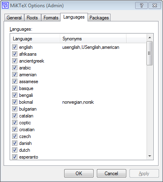Viewport: 163px width, 182px height.
Task: Uncheck the english language checkbox
Action: pyautogui.click(x=15, y=47)
